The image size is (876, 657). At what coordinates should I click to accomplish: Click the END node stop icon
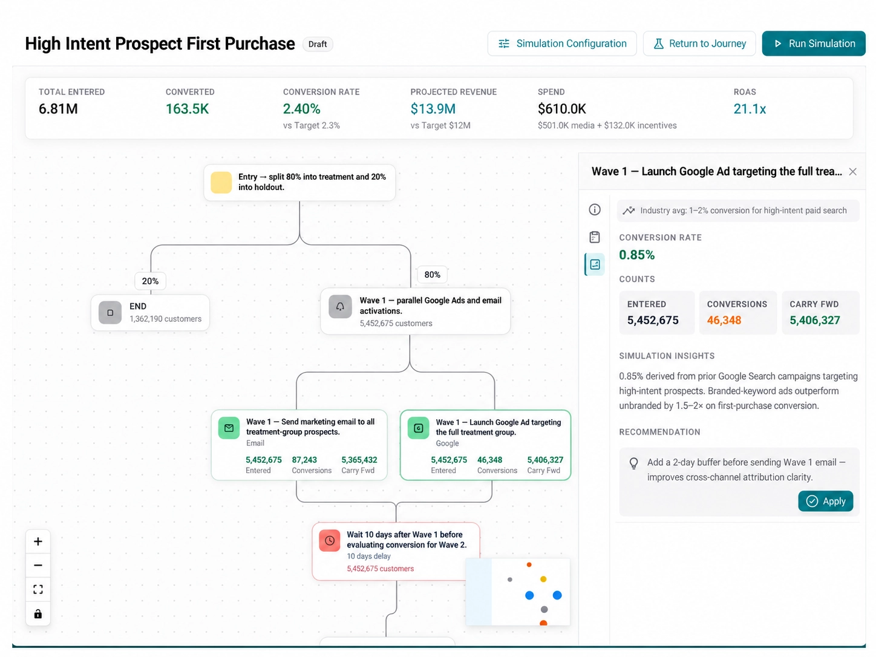click(x=110, y=313)
